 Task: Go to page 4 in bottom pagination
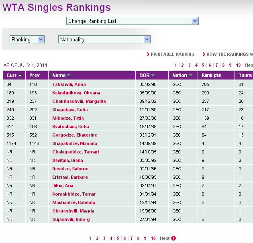coord(111,238)
